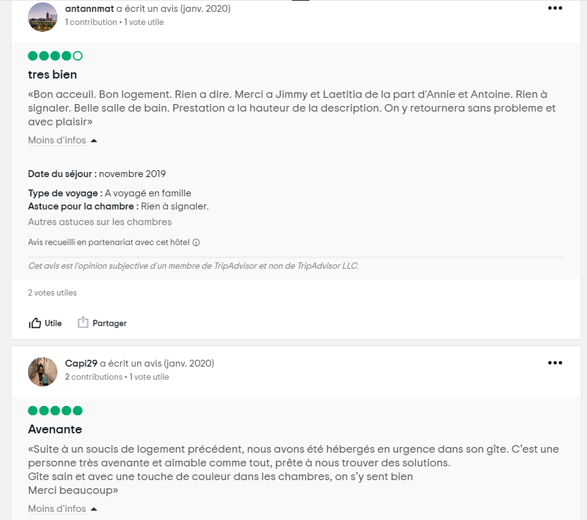Open the antannmat username link

(x=89, y=9)
